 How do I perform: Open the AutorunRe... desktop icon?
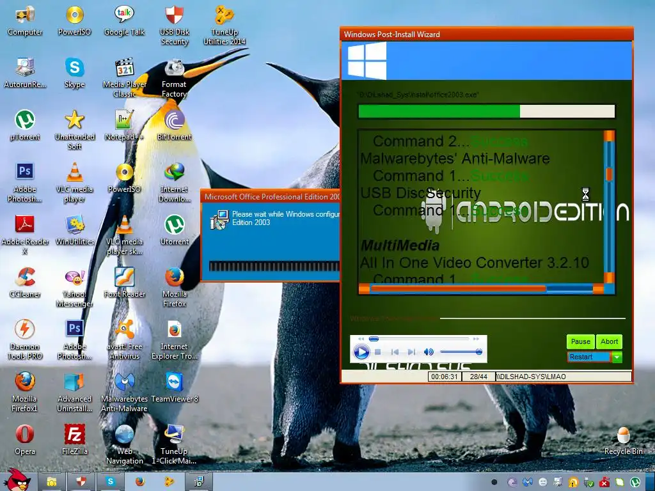[x=25, y=73]
